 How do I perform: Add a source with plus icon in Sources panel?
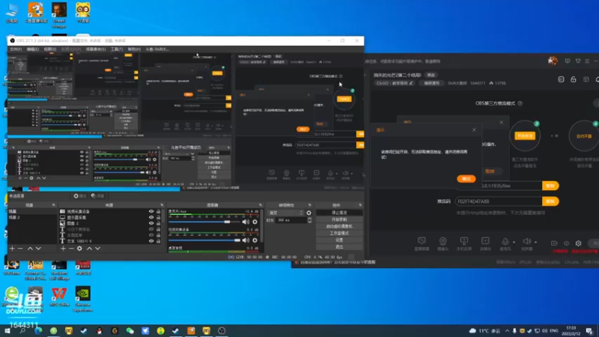click(x=63, y=249)
